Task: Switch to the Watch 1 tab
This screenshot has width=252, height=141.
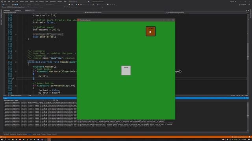Action: coord(54,134)
